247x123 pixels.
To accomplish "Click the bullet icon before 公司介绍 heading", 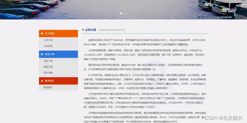I will pos(83,30).
